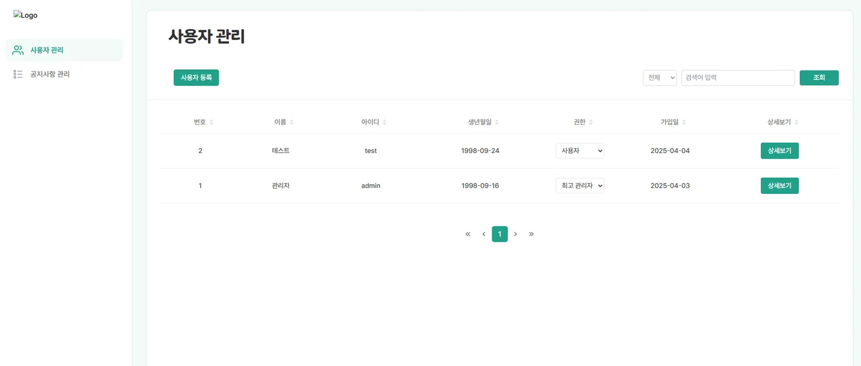Click the name cell 테스트

coord(281,151)
